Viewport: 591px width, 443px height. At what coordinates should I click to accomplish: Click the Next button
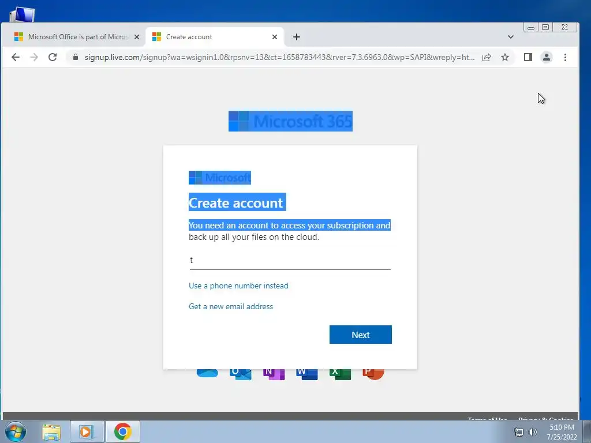[x=360, y=335]
